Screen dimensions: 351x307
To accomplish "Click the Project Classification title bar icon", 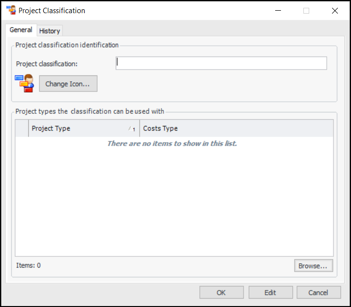I will pyautogui.click(x=11, y=10).
